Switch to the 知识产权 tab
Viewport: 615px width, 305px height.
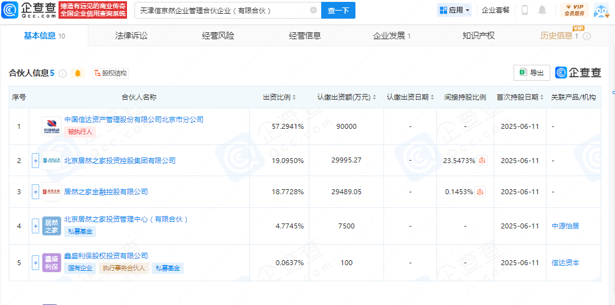click(479, 35)
